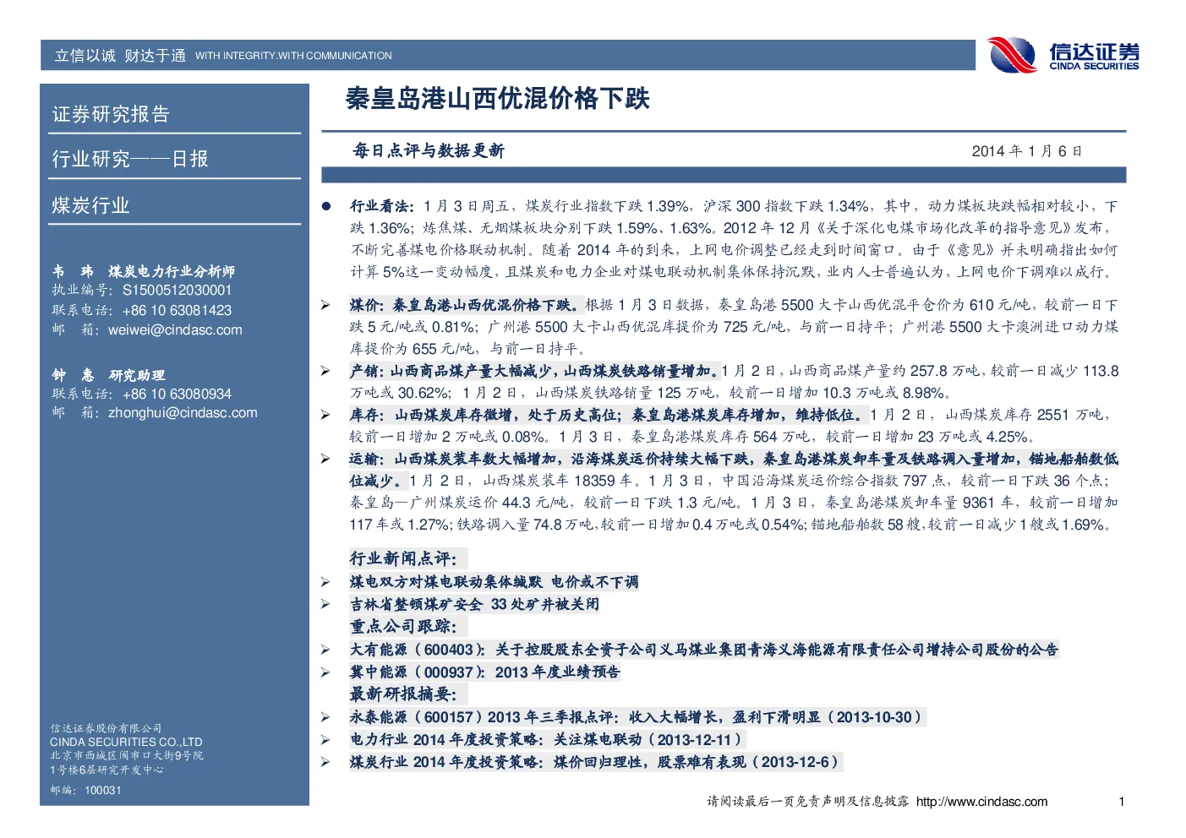
Task: Click footer disclaimer 请阅读最后一页免责声明及信息披露
Action: click(807, 802)
